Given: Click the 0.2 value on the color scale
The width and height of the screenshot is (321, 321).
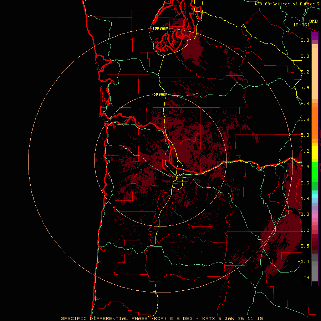Looking at the screenshot, I should tap(305, 230).
